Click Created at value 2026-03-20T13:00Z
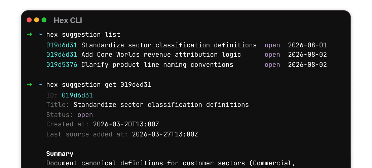This screenshot has height=168, width=372. pyautogui.click(x=126, y=124)
